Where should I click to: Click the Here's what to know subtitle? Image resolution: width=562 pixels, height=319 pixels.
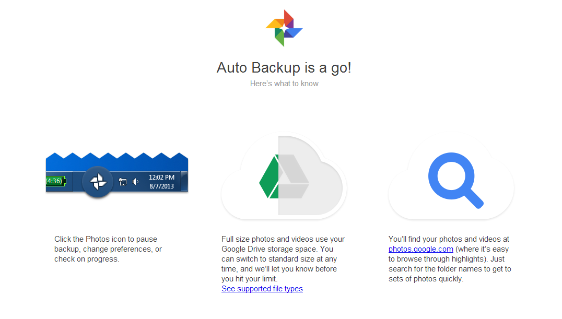(x=284, y=83)
